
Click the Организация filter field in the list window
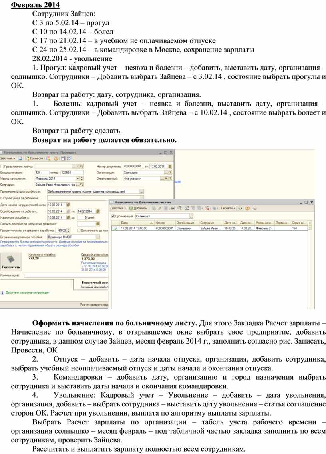click(162, 216)
